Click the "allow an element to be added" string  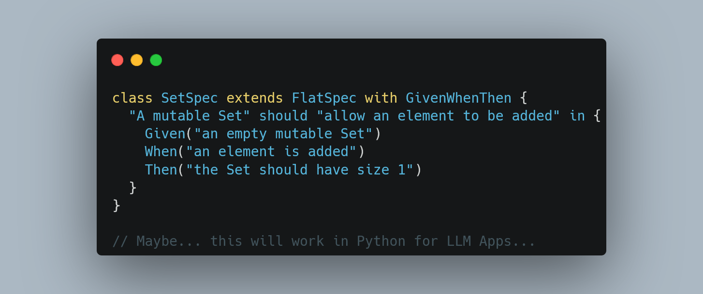click(x=438, y=116)
